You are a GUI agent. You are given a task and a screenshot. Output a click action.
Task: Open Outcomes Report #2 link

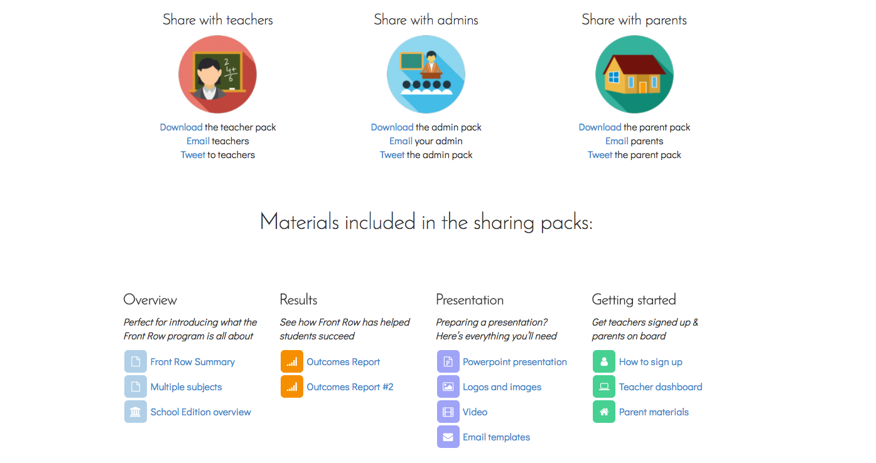pos(350,387)
